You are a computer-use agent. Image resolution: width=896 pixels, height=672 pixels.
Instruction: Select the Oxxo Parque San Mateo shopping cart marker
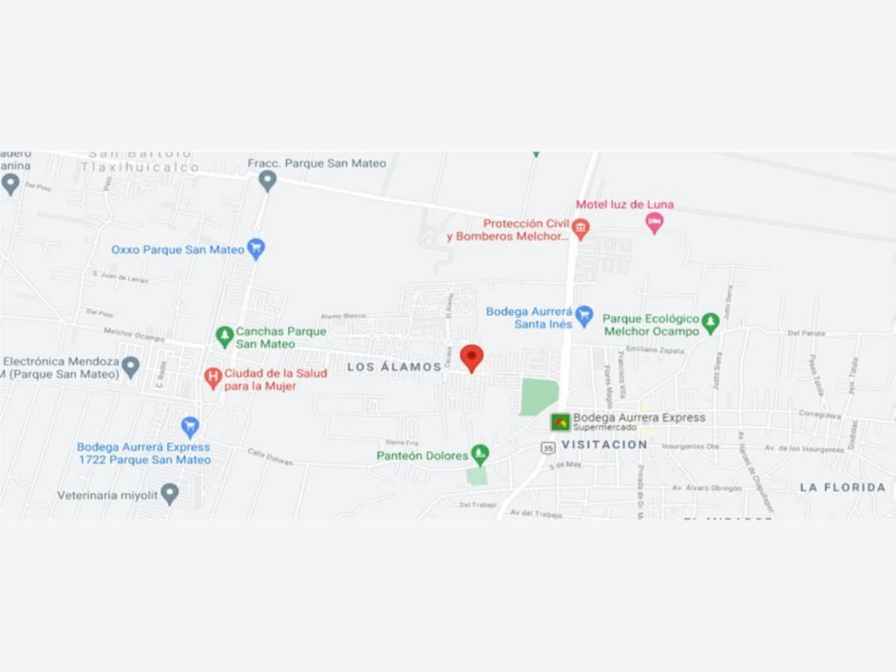tap(256, 249)
